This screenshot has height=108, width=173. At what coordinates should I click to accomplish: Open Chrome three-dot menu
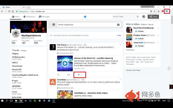click(171, 11)
